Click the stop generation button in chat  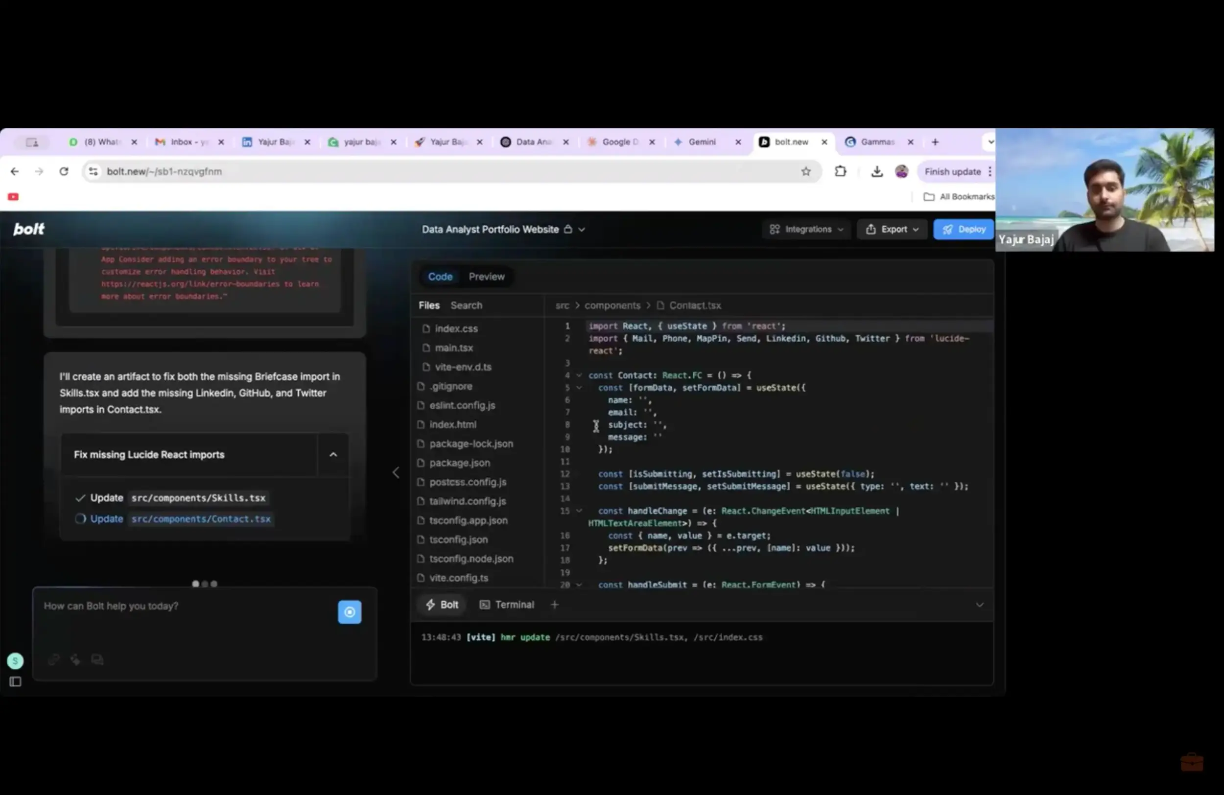click(349, 612)
